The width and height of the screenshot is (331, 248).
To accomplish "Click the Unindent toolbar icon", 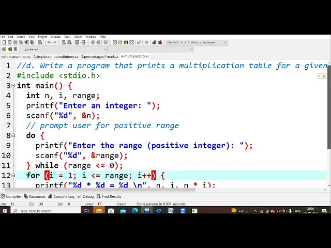I will [x=98, y=42].
